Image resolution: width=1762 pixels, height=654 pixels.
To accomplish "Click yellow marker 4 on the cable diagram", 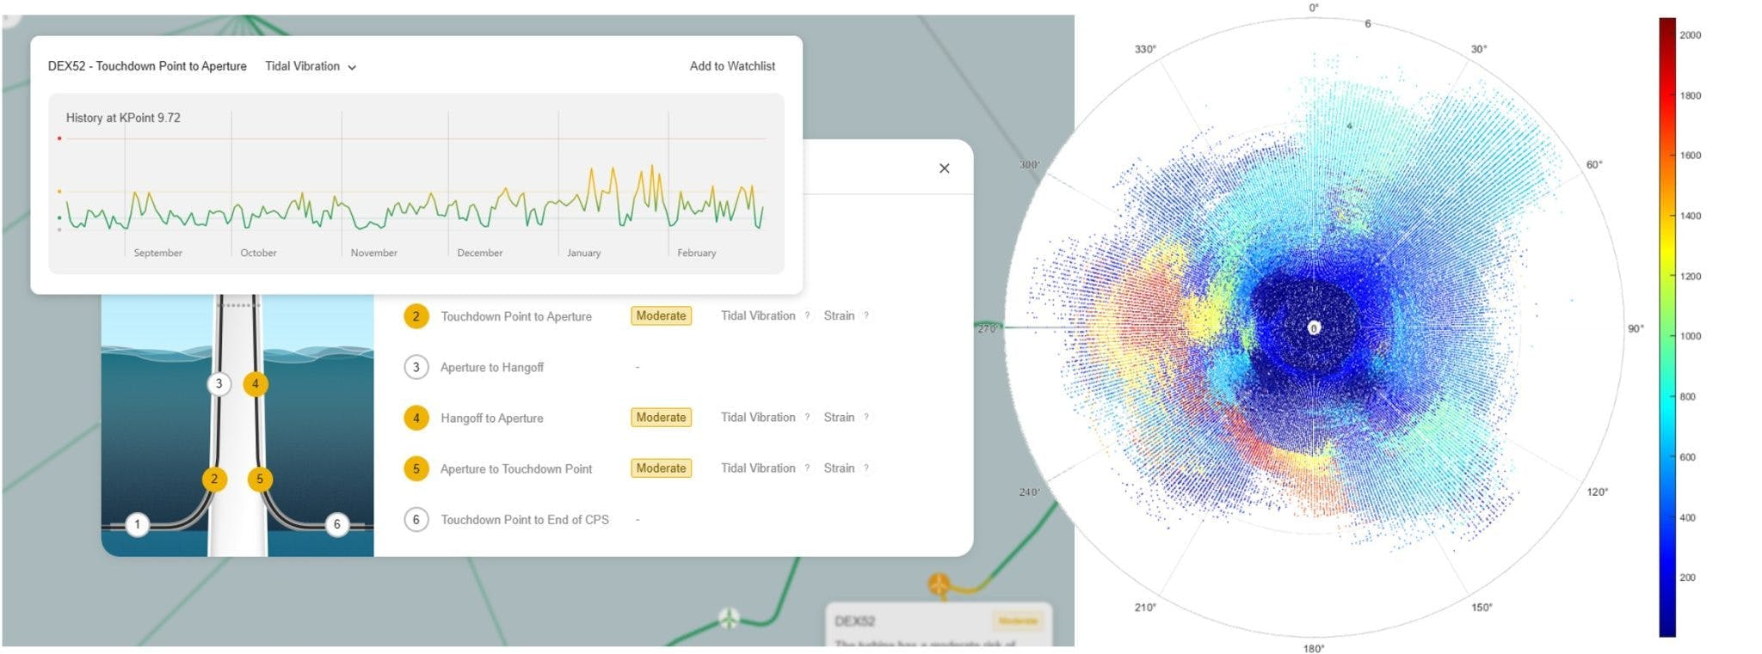I will [x=255, y=383].
